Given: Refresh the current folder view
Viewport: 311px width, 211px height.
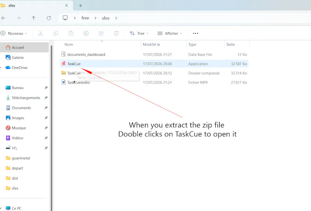Looking at the screenshot, I should 49,18.
